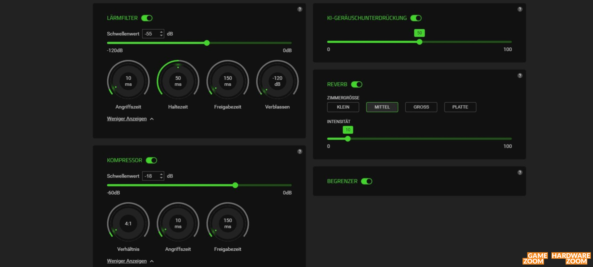Toggle the Lärmfilter switch off
This screenshot has width=593, height=267.
click(x=147, y=18)
